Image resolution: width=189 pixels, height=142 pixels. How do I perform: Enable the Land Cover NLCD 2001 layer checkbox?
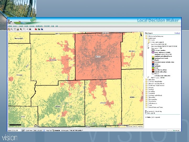click(149, 44)
